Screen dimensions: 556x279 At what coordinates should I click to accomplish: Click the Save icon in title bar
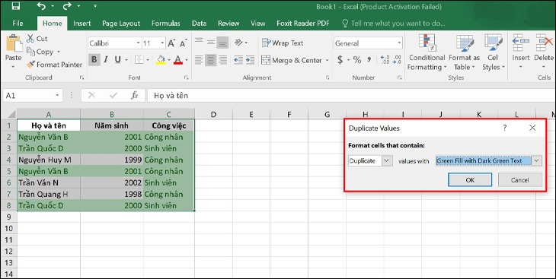16,6
